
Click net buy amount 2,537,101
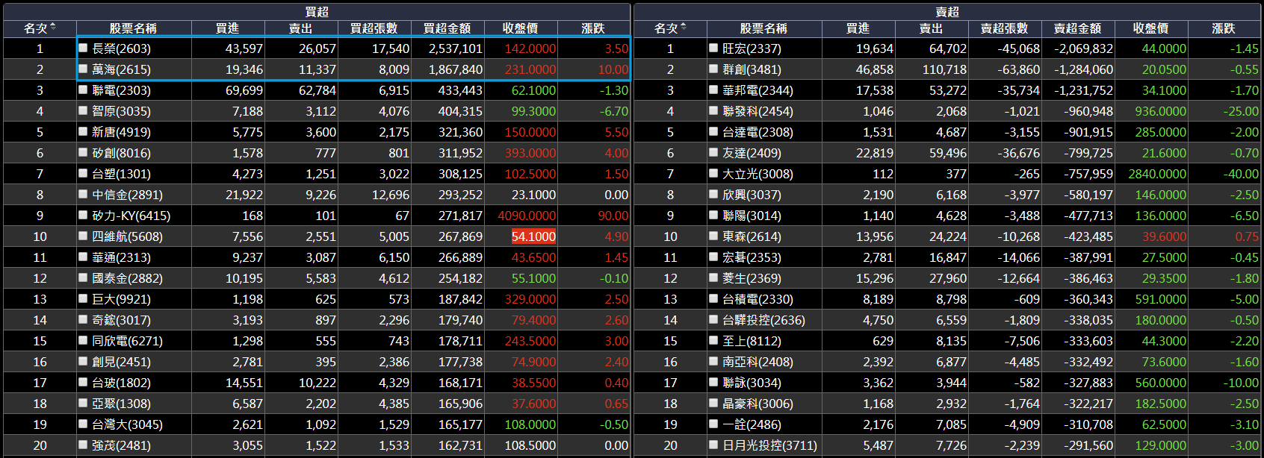pos(456,48)
